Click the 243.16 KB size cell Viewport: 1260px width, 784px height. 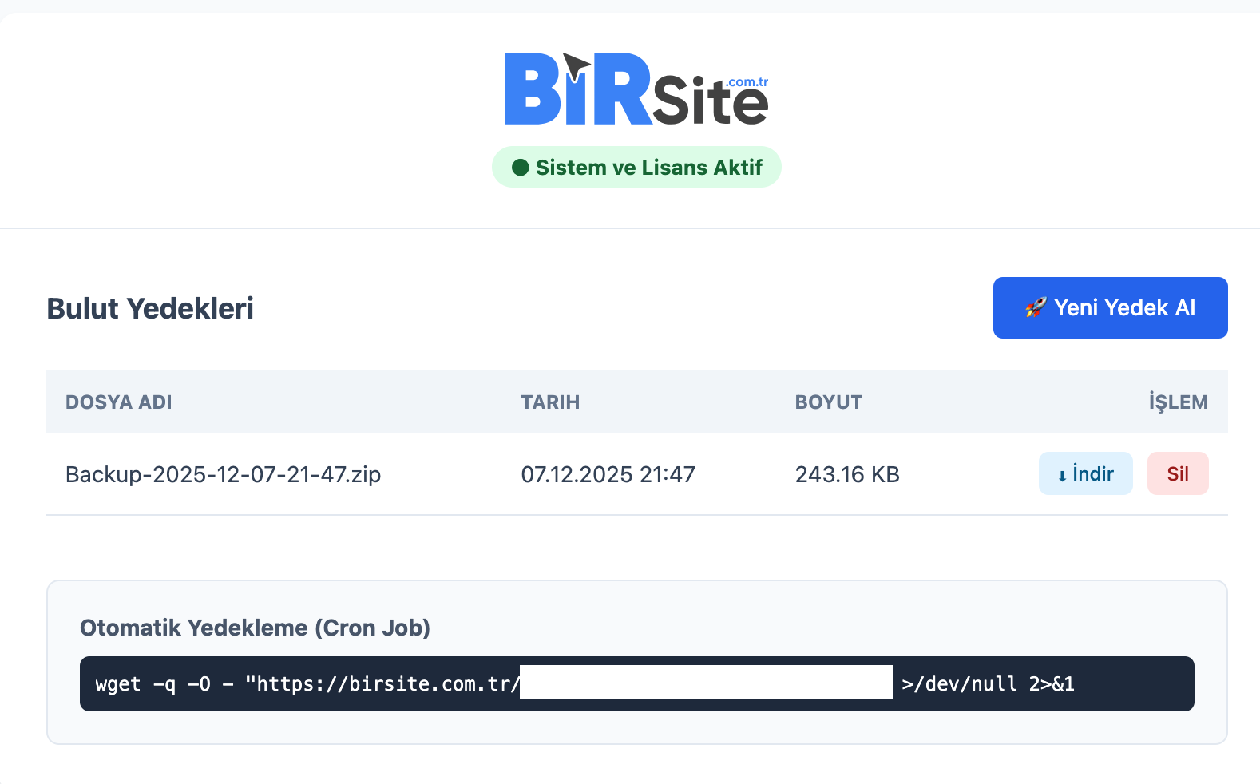[847, 475]
